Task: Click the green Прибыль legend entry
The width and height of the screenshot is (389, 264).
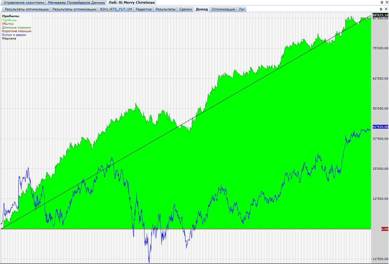Action: 9,20
